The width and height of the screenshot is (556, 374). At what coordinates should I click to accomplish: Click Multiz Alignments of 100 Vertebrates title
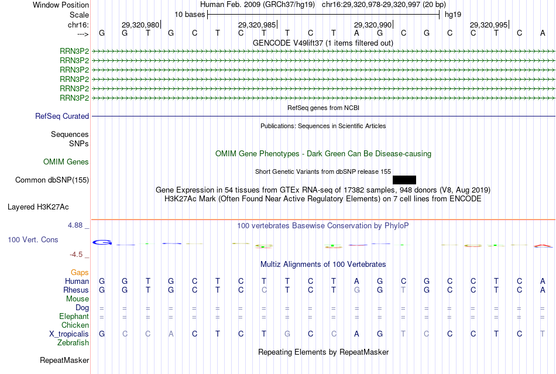323,264
